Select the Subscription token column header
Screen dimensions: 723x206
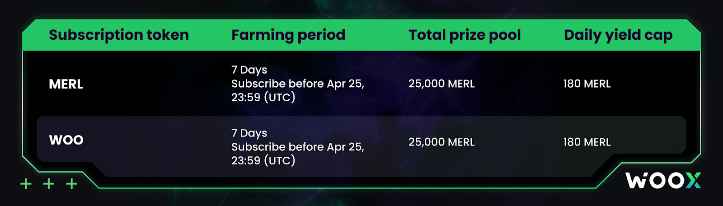click(119, 35)
